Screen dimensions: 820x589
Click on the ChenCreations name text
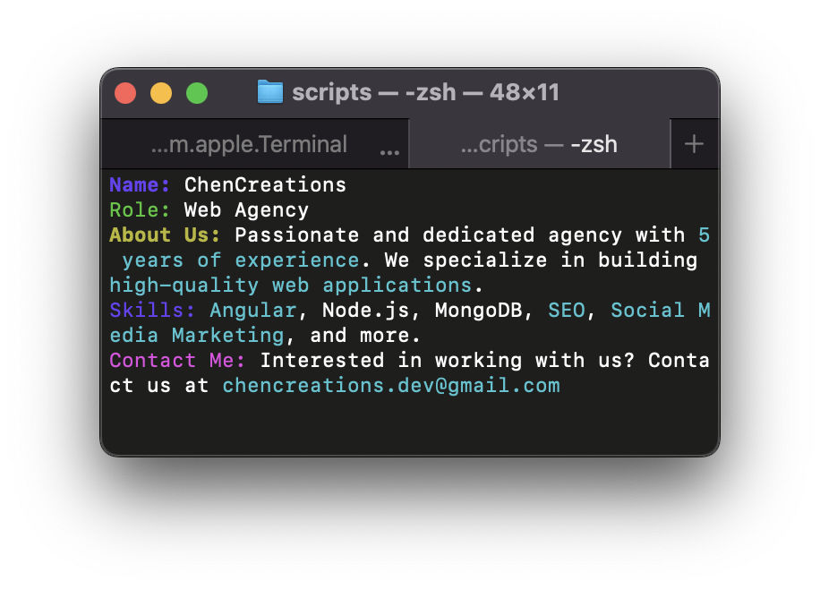click(265, 185)
